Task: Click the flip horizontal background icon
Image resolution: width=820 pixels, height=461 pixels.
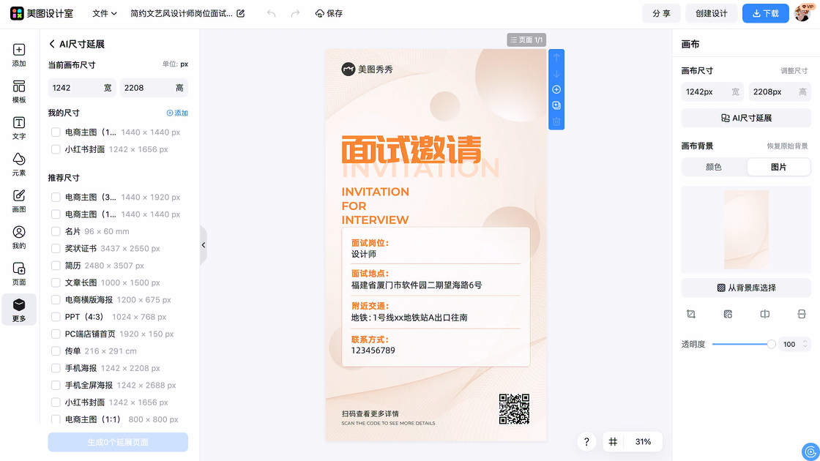Action: tap(764, 314)
